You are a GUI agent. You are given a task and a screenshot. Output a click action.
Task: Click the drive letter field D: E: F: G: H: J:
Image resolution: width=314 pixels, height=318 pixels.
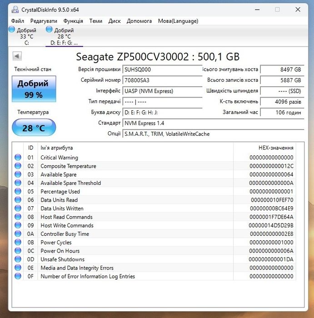163,112
